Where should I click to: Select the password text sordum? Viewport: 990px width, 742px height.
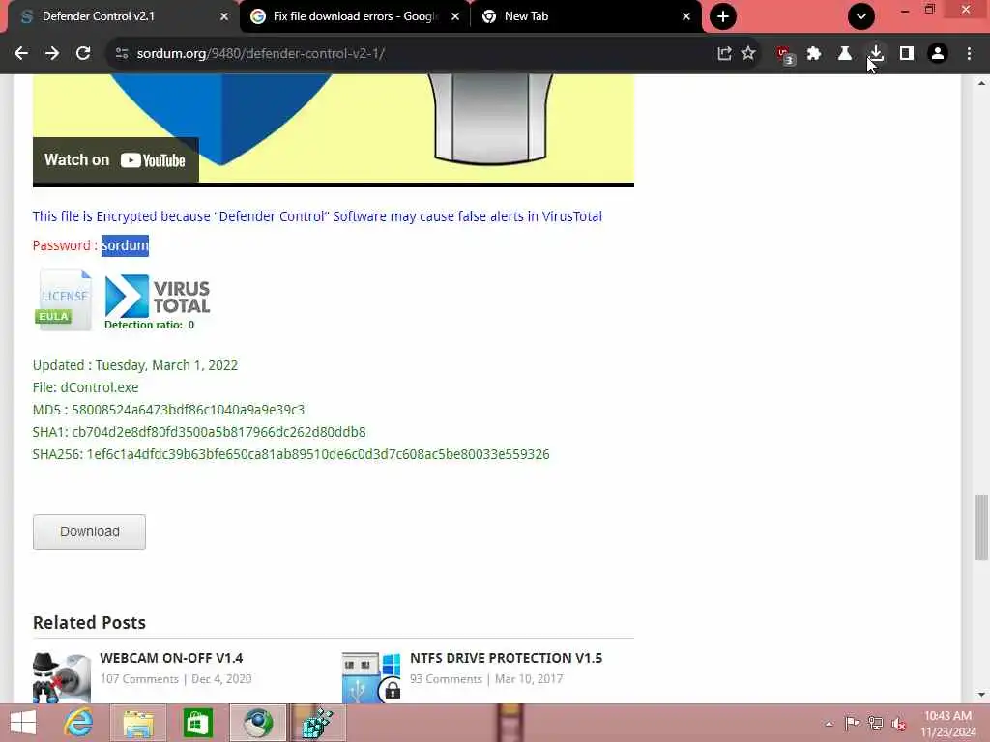coord(125,245)
